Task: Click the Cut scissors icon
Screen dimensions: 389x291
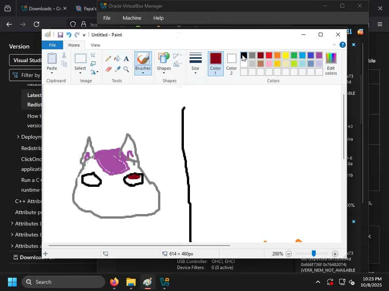Action: click(x=64, y=55)
